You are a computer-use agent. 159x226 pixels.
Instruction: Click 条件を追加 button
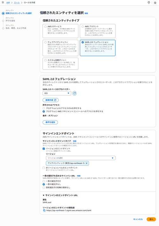click(x=50, y=122)
